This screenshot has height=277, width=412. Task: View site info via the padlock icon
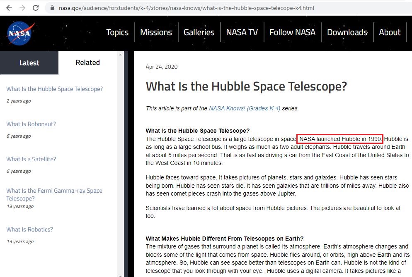(52, 8)
